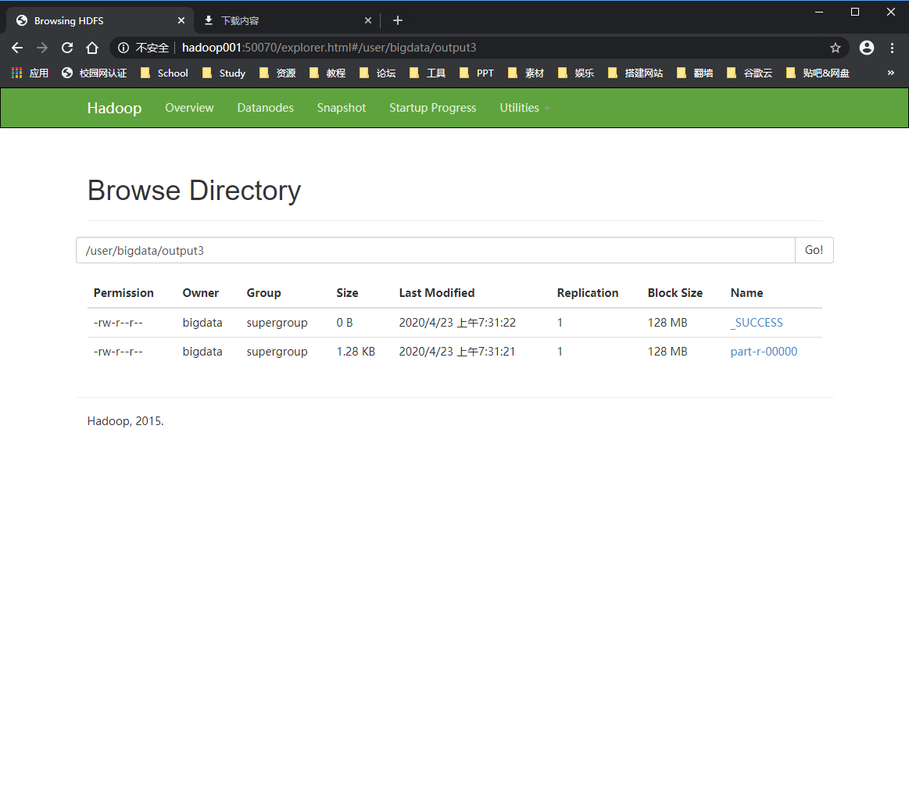Open the 搭建网站 bookmark folder

coord(636,73)
